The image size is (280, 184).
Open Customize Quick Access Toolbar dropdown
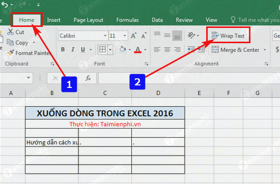pos(38,5)
